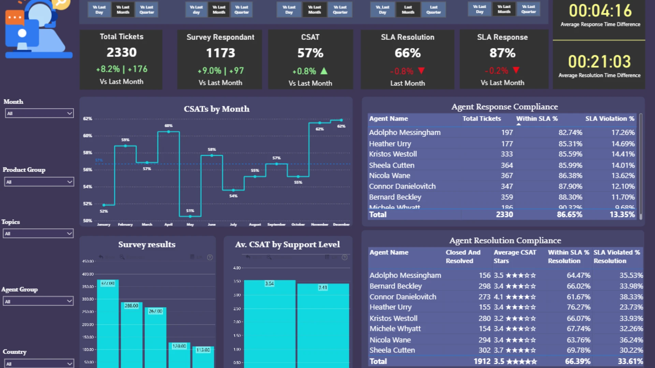This screenshot has width=655, height=368.
Task: Click the back arrow in Av. CSAT chart toolbar
Action: tap(248, 257)
